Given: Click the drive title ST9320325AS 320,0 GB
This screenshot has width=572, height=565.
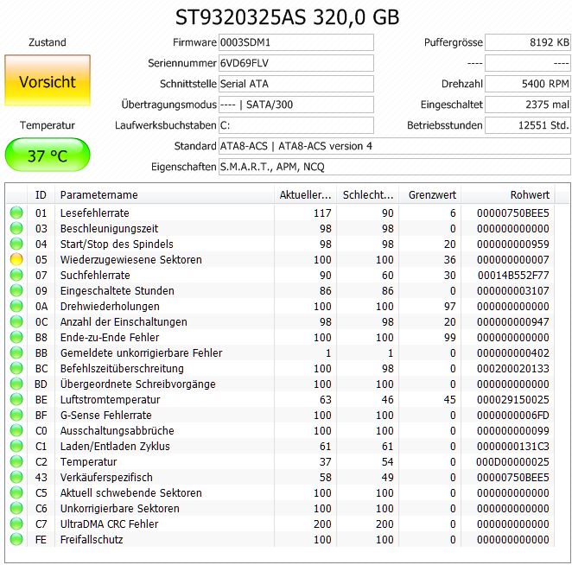Looking at the screenshot, I should click(287, 17).
